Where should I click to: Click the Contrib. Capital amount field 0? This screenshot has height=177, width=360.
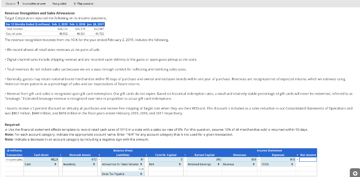click(165, 159)
